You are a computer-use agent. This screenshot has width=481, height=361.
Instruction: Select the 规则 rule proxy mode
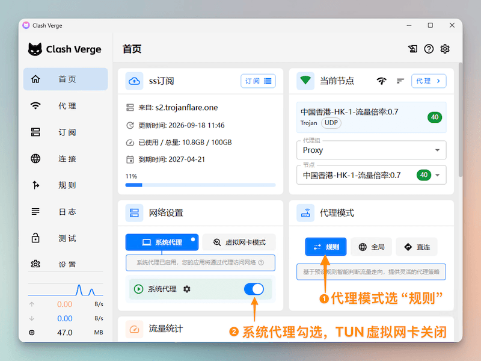[326, 247]
